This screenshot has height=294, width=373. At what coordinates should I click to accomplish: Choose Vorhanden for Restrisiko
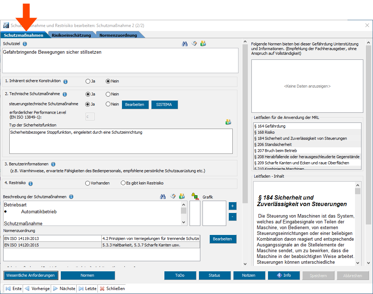click(x=88, y=183)
